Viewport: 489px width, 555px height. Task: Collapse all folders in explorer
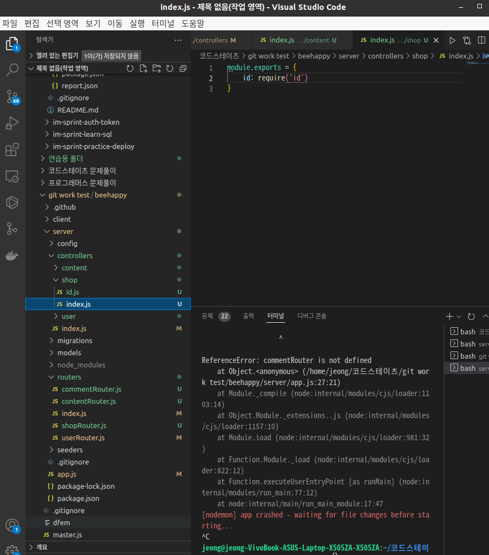pyautogui.click(x=183, y=68)
